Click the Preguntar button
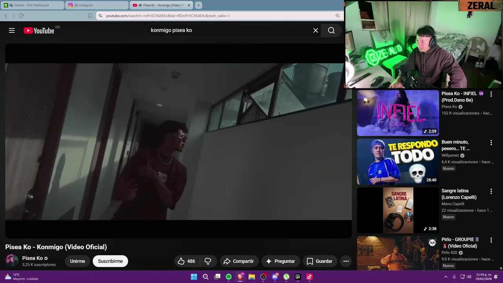This screenshot has height=283, width=503. pos(280,261)
